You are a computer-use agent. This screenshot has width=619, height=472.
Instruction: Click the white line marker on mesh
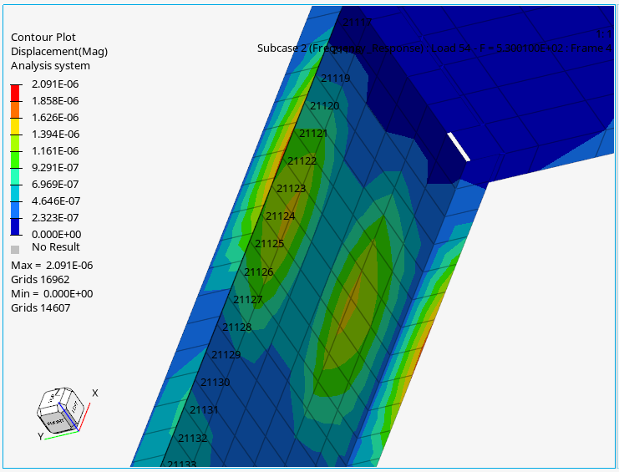pos(459,147)
